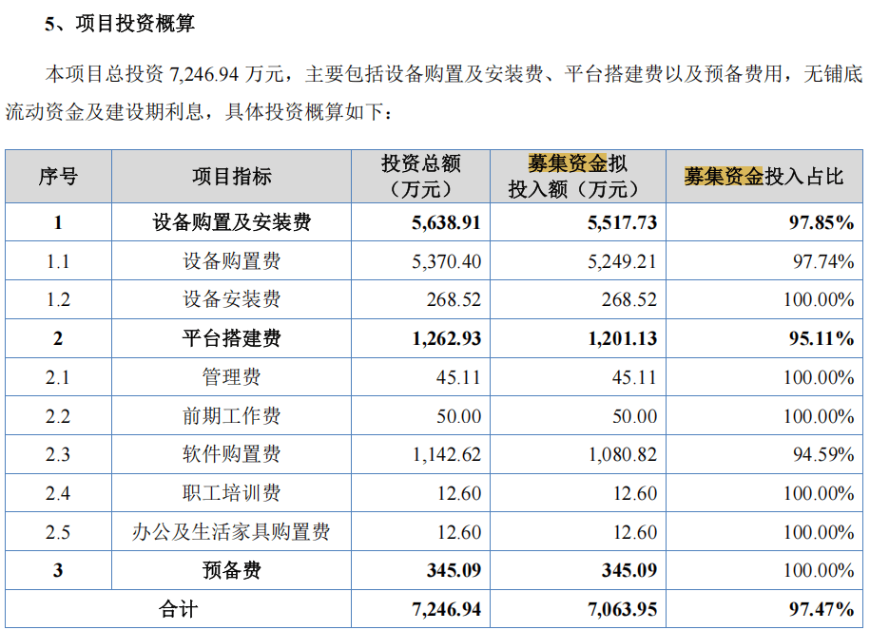Select the 设备购置费 cell
Screen dimensions: 870x630
[x=231, y=261]
